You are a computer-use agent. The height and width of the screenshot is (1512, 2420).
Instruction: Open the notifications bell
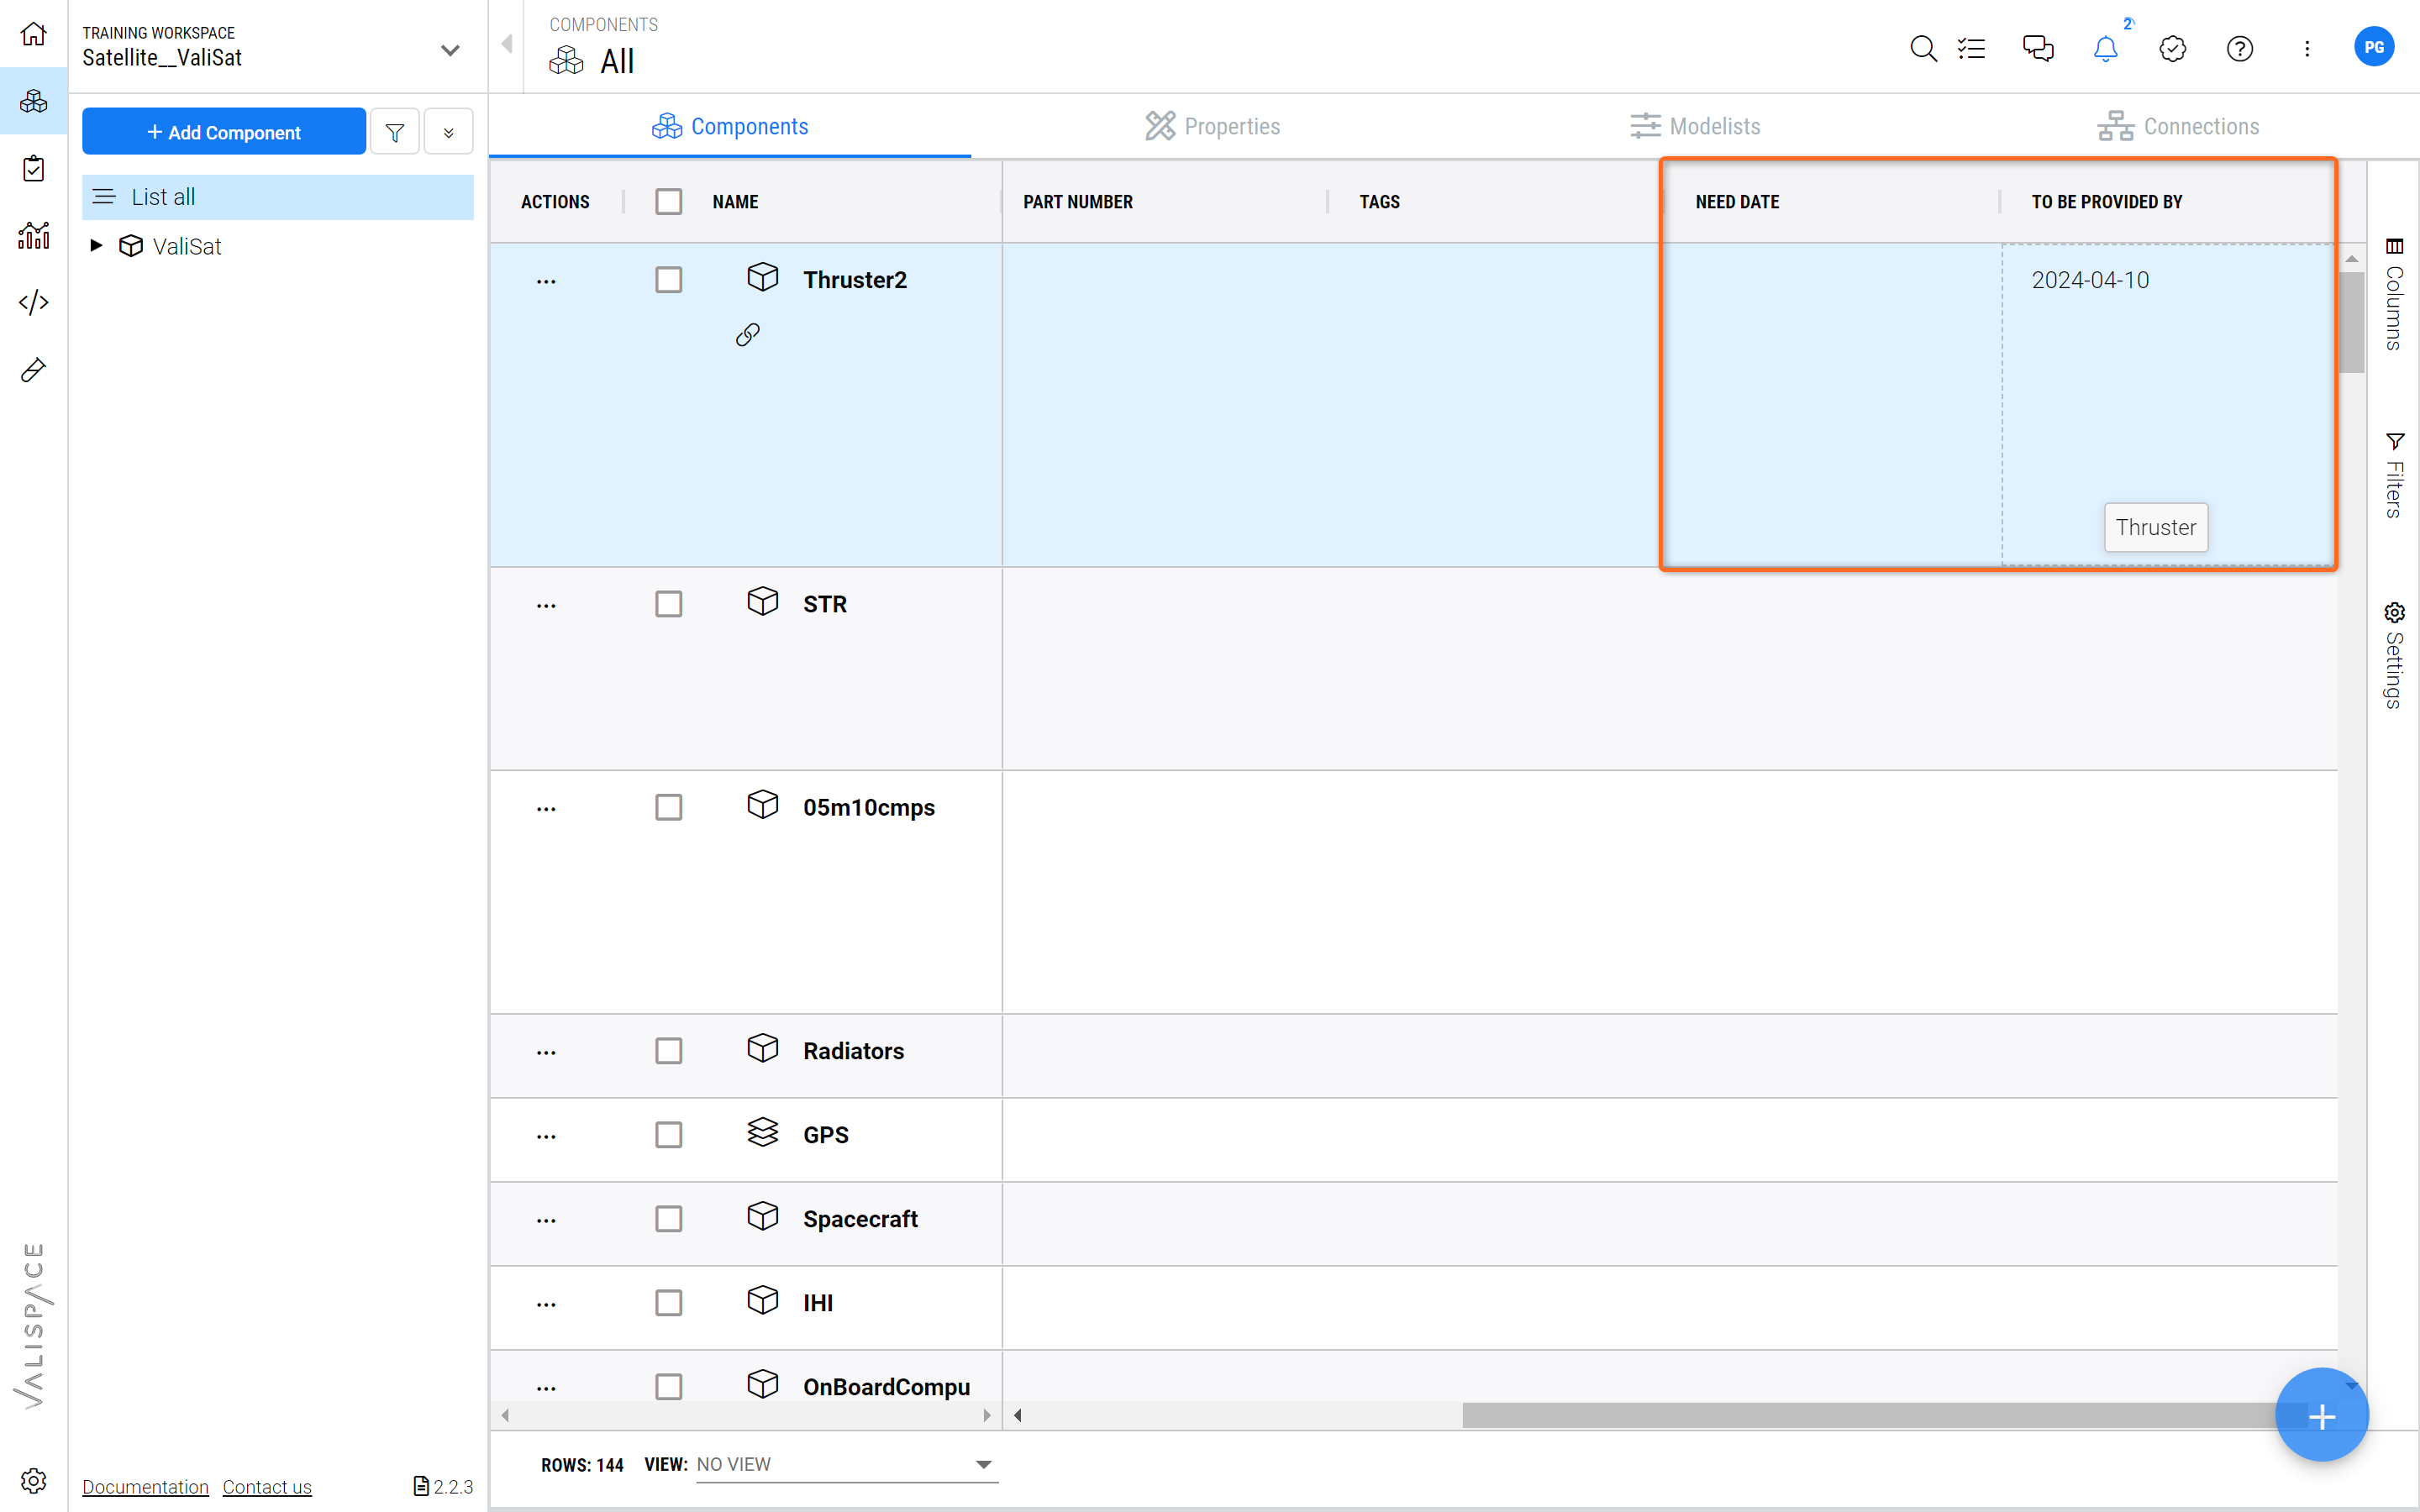tap(2105, 48)
